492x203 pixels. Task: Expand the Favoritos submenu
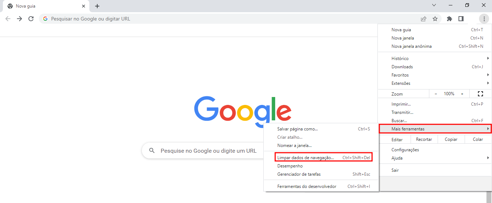pyautogui.click(x=435, y=75)
